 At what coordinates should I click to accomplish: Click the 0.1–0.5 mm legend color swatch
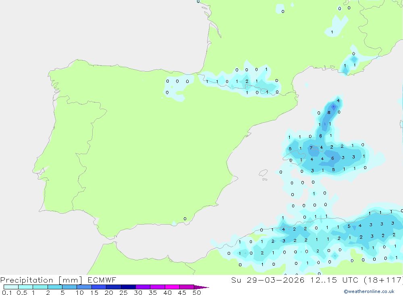pos(11,287)
